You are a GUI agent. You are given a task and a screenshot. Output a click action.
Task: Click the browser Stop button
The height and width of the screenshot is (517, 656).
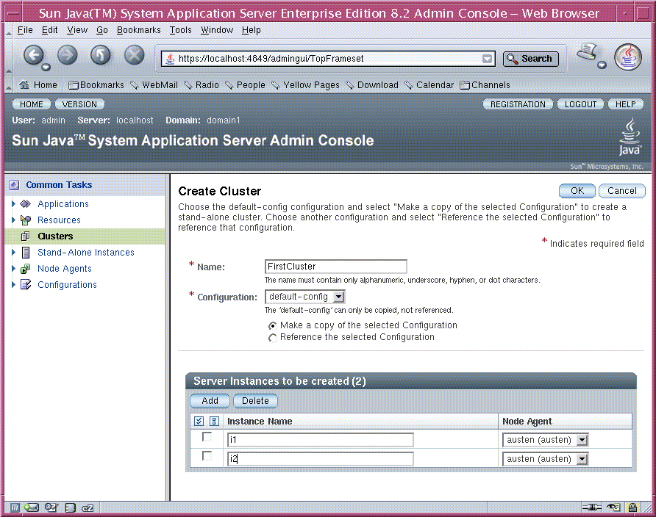click(135, 55)
